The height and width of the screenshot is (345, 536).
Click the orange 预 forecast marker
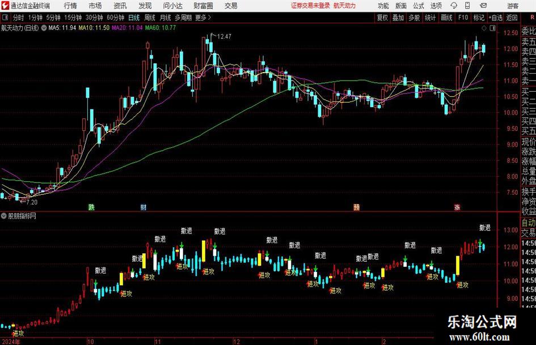click(x=356, y=207)
